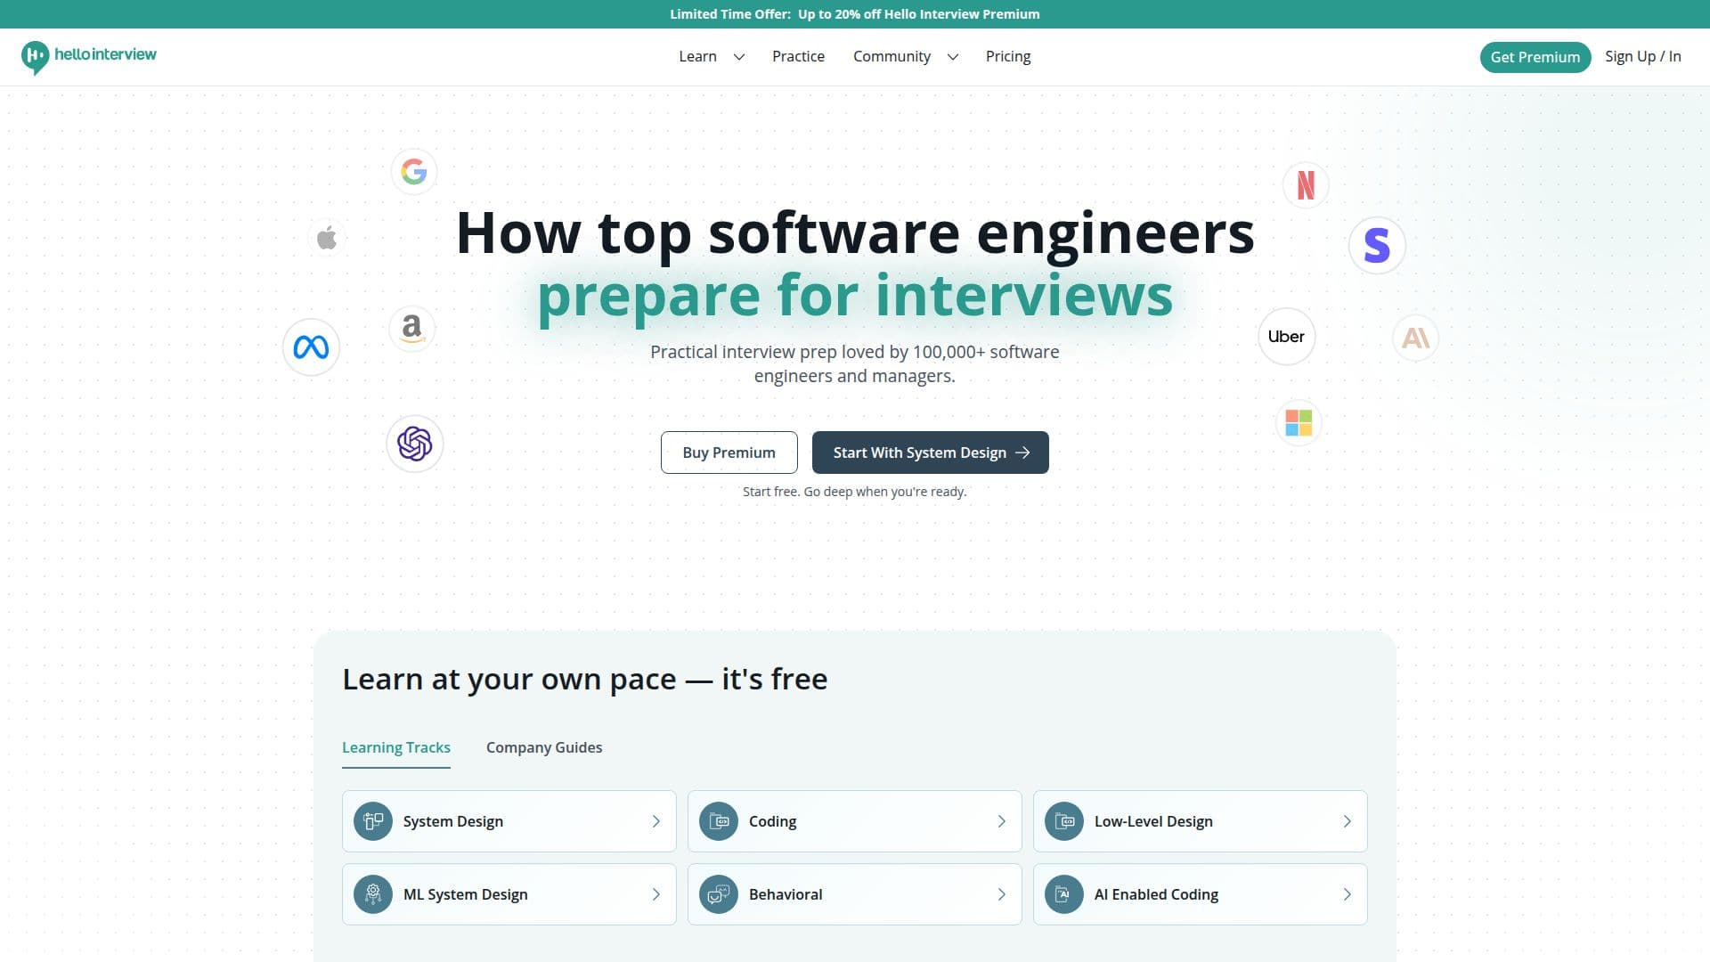Open Coding via its chevron arrow

(1002, 821)
